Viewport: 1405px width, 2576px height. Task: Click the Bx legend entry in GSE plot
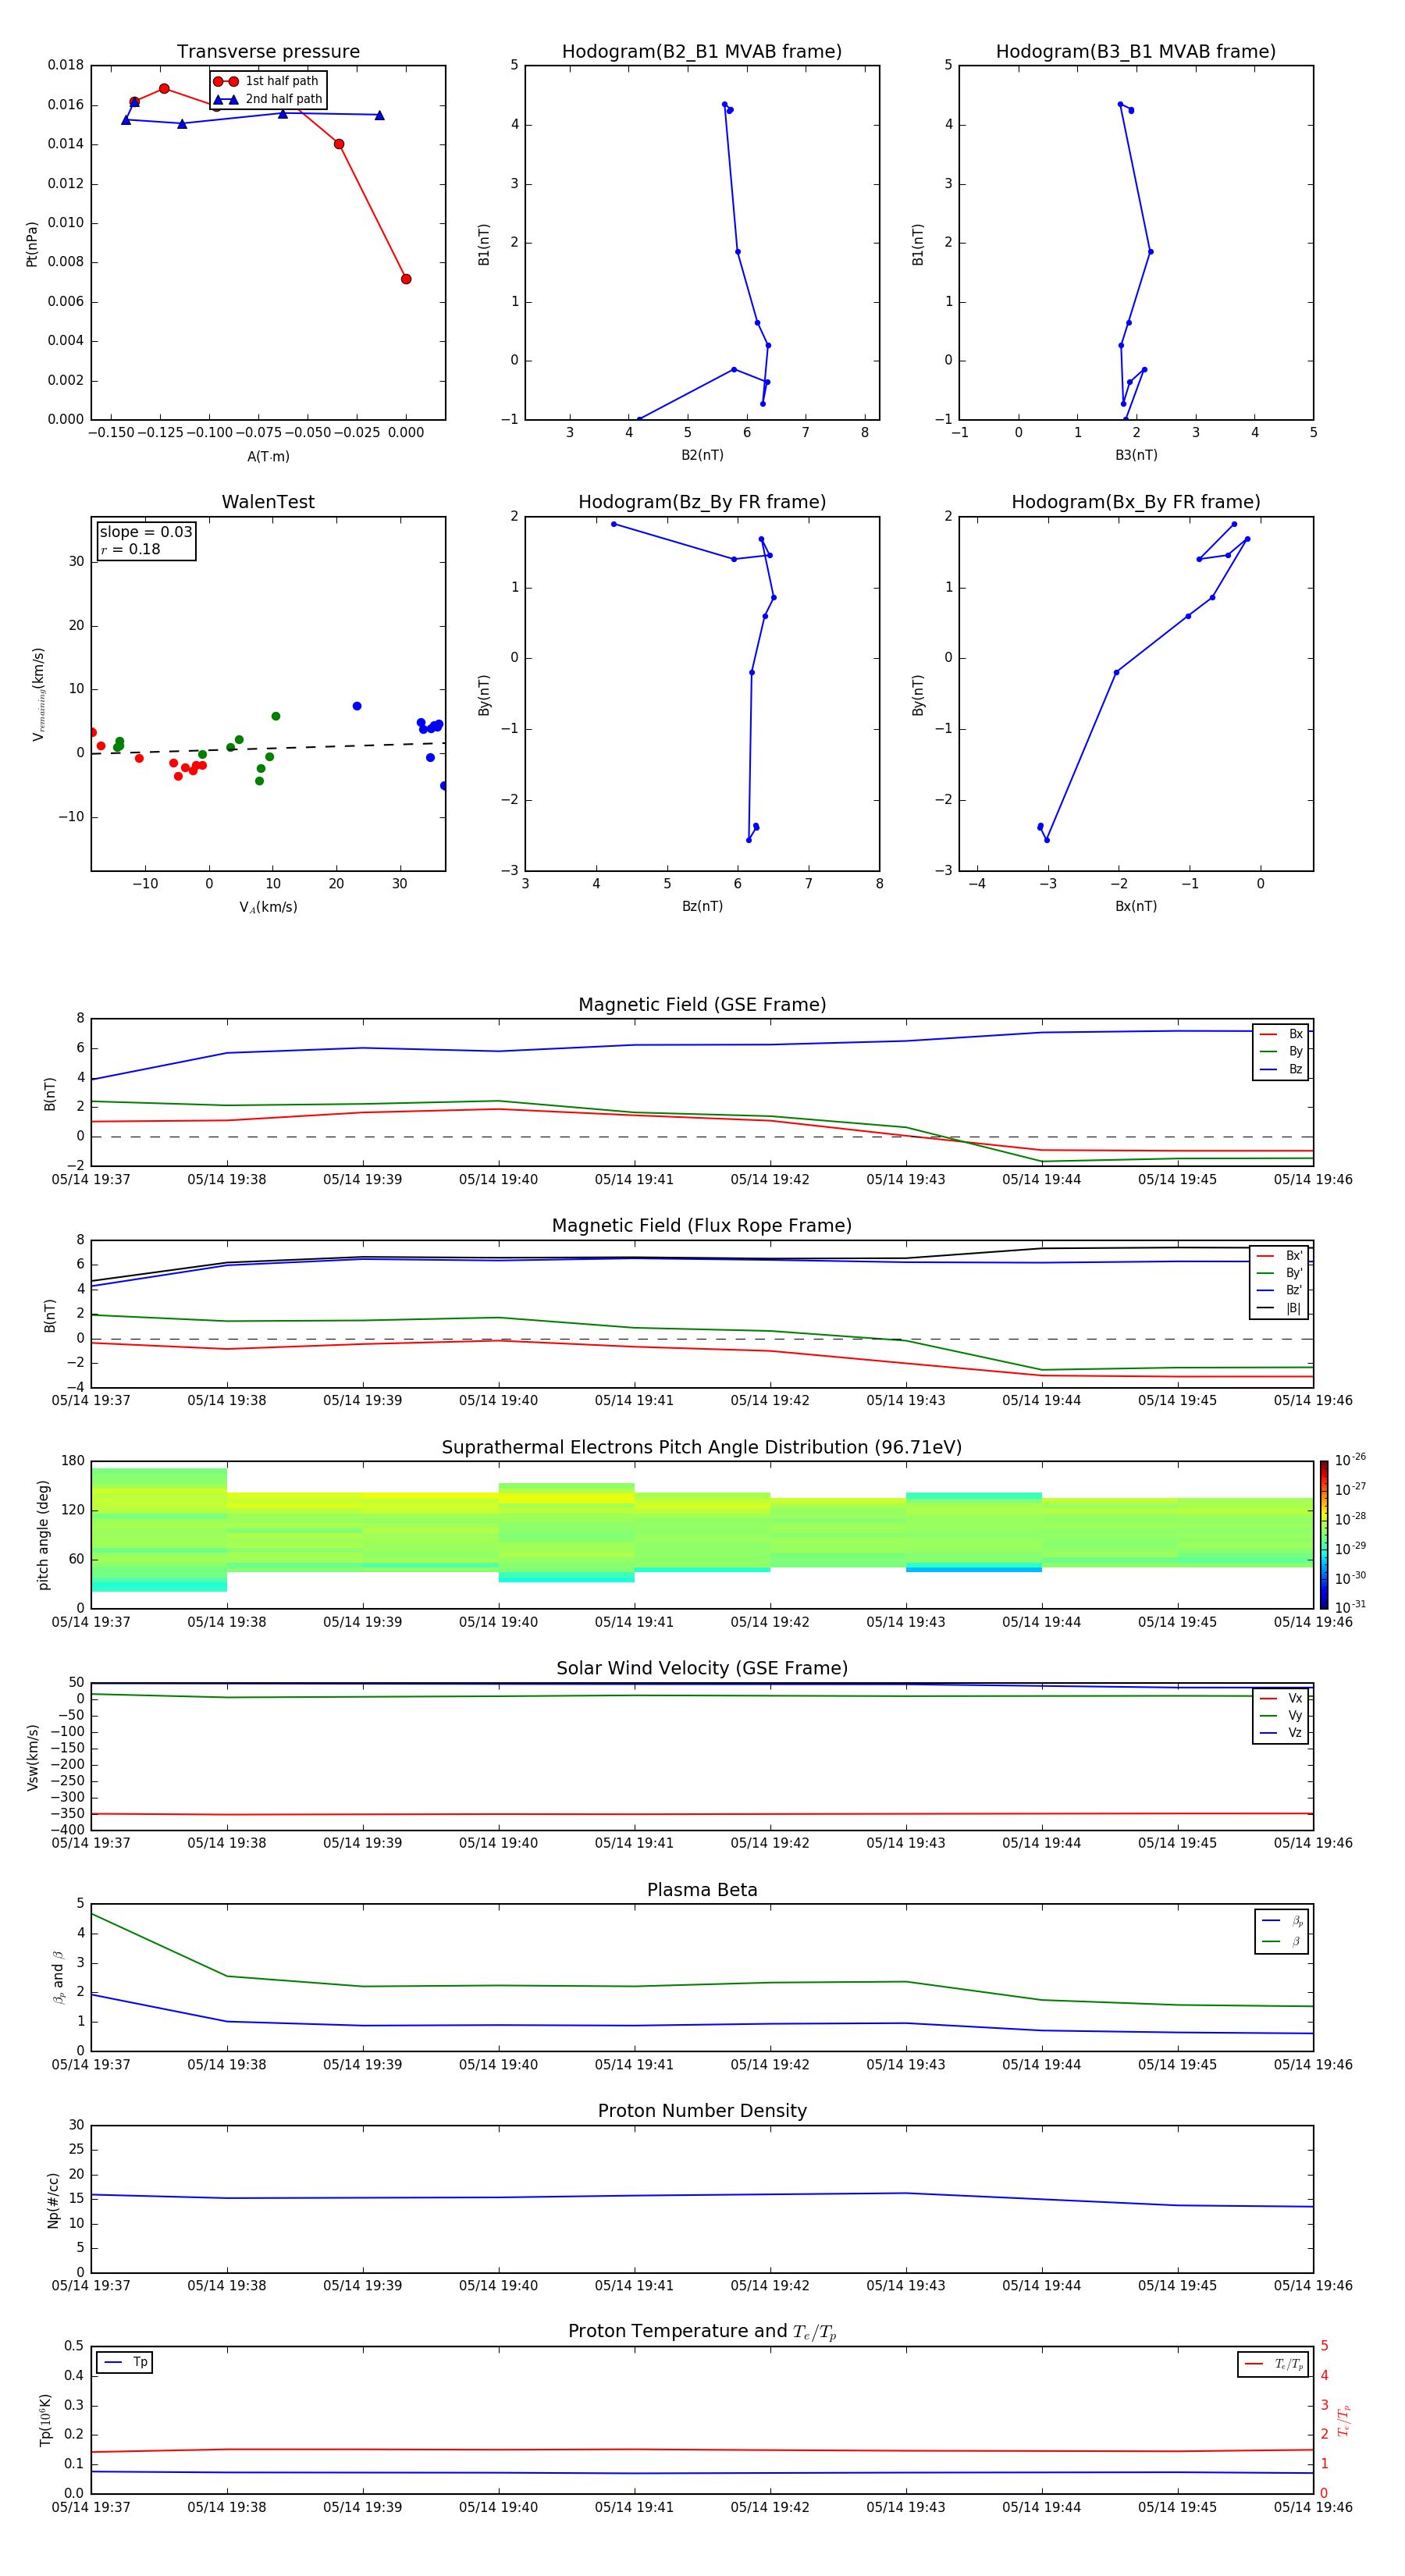tap(1281, 1034)
